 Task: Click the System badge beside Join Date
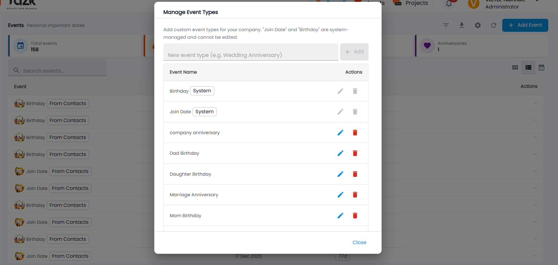[205, 112]
